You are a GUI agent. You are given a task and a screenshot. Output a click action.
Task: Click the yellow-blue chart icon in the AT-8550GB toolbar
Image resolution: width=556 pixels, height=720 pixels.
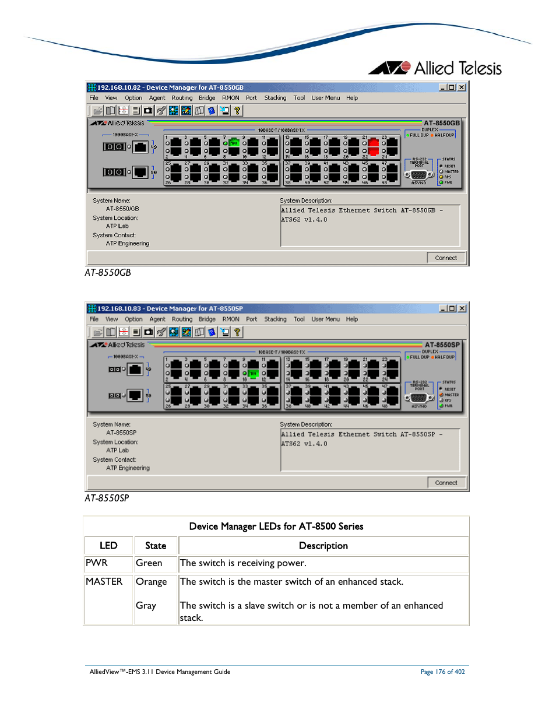click(x=186, y=110)
